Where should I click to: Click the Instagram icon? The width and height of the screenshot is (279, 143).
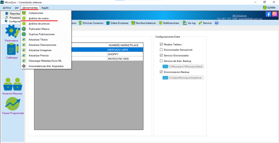(x=275, y=14)
